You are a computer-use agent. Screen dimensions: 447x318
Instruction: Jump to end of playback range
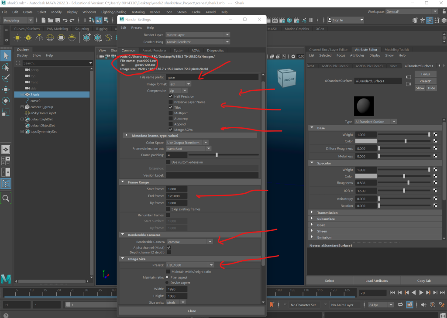click(443, 293)
